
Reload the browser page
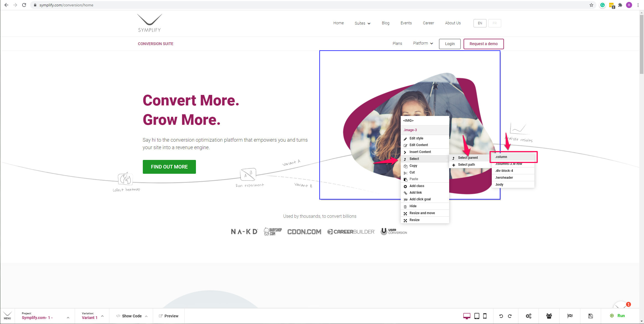[24, 5]
